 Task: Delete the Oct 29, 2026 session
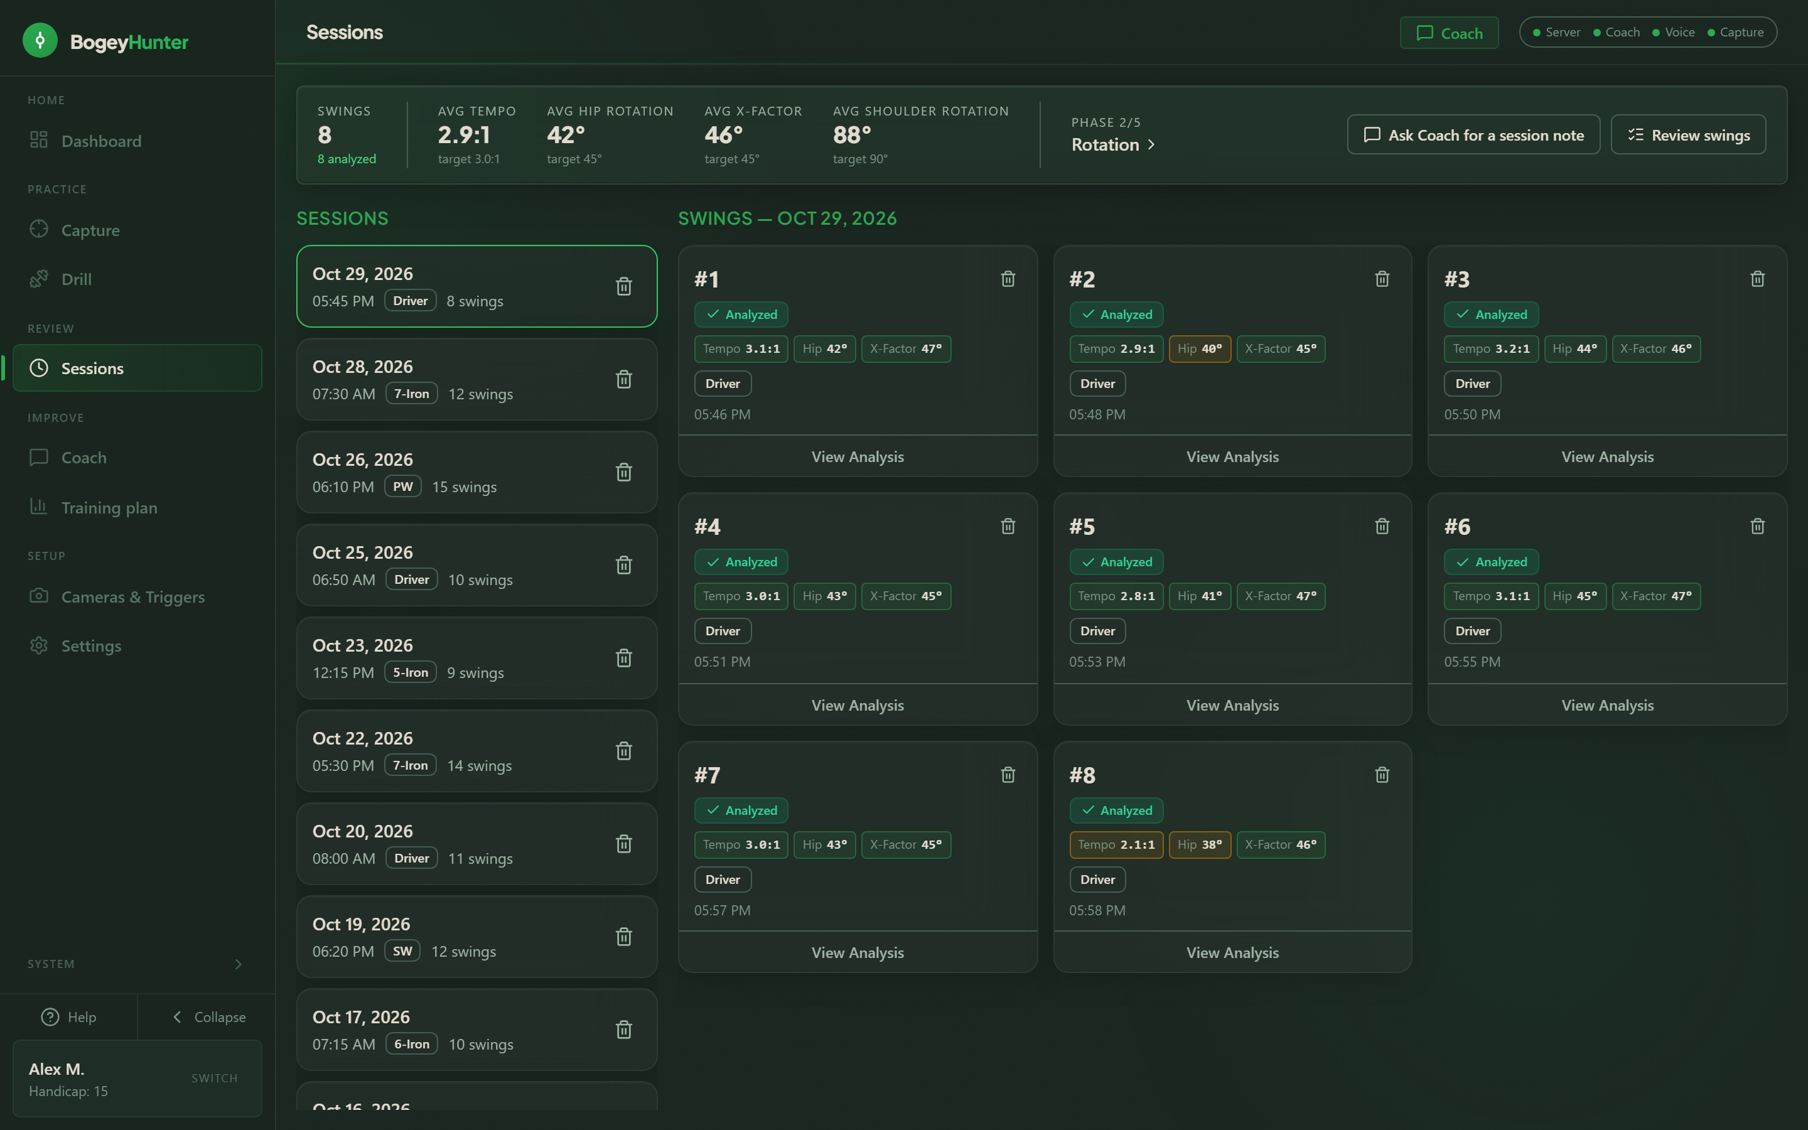tap(624, 286)
